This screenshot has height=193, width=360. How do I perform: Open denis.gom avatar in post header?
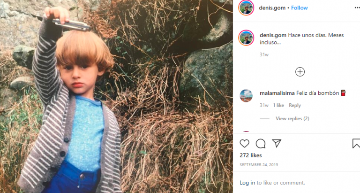246,8
